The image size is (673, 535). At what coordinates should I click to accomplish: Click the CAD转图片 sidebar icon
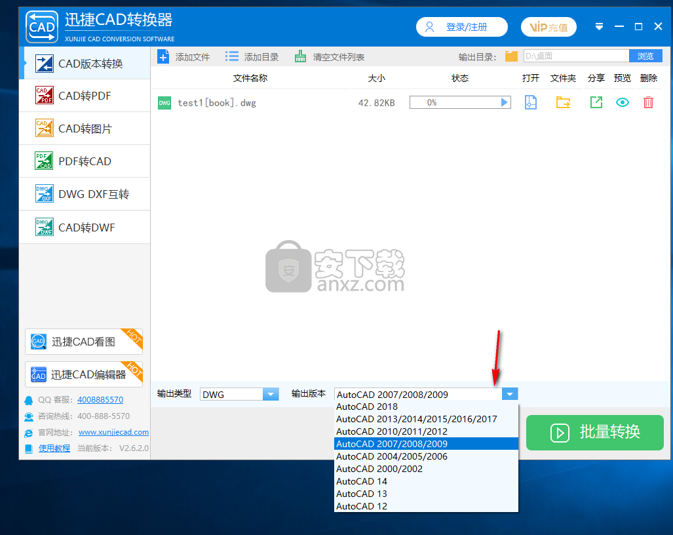click(45, 128)
